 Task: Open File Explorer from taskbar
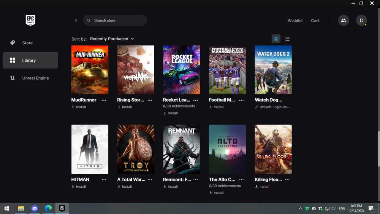pyautogui.click(x=21, y=208)
